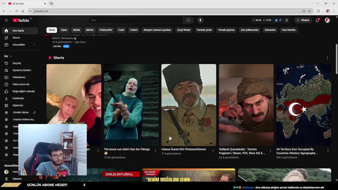Open options for Vatana İhanet short
The height and width of the screenshot is (190, 338).
pyautogui.click(x=213, y=151)
